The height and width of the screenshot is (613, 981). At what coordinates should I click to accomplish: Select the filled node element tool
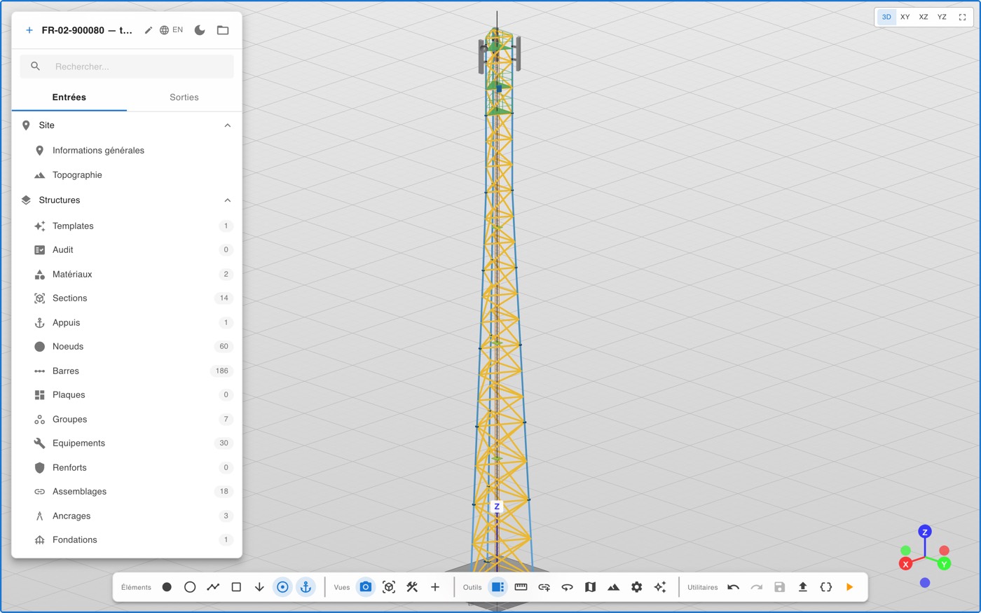point(167,587)
